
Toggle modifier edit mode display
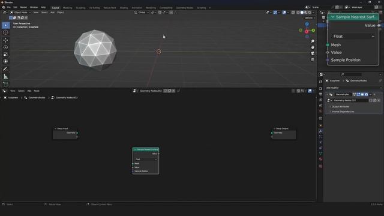358,95
